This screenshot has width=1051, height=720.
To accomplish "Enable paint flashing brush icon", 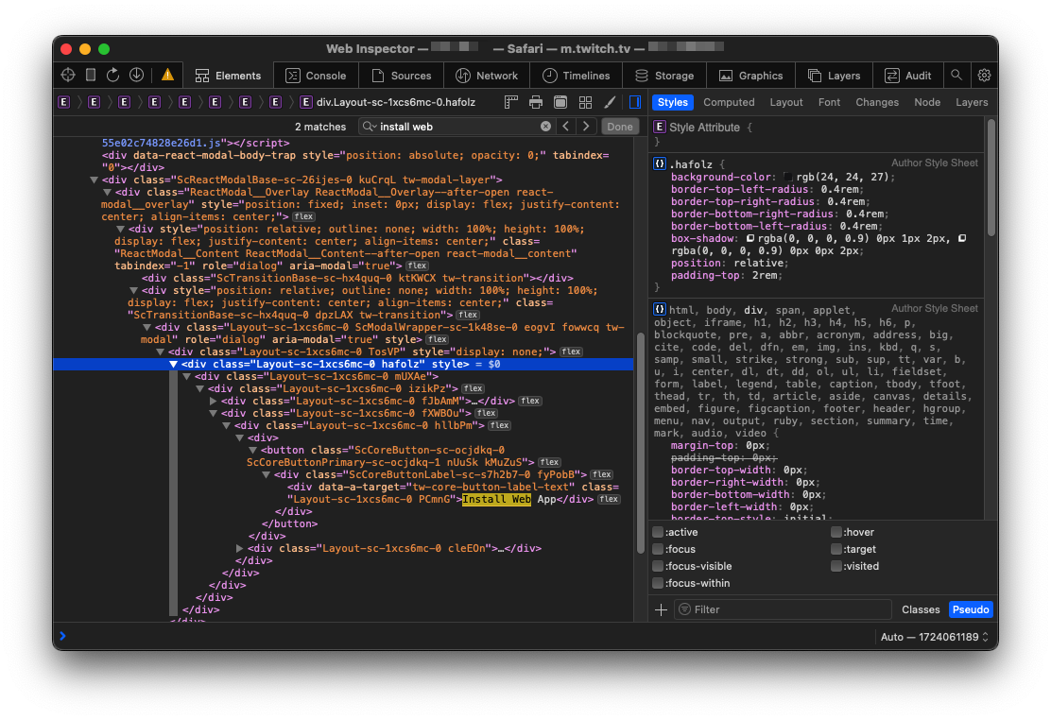I will (x=610, y=102).
